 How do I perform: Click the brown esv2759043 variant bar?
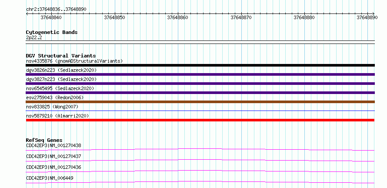coord(200,102)
